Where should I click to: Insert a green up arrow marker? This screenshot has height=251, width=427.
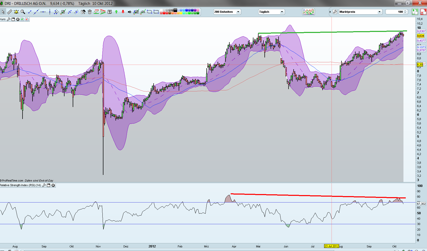(116, 12)
